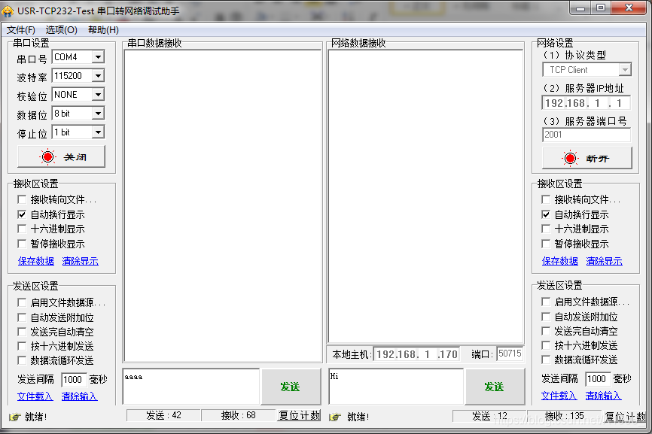Click network status 发送 : 12
652x434 pixels.
tap(489, 416)
